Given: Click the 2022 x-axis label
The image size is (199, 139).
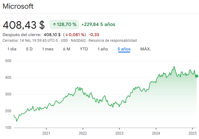Looking at the screenshot, I should click(x=83, y=133).
